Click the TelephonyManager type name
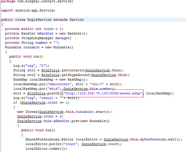186x152 pixels. [x=37, y=38]
